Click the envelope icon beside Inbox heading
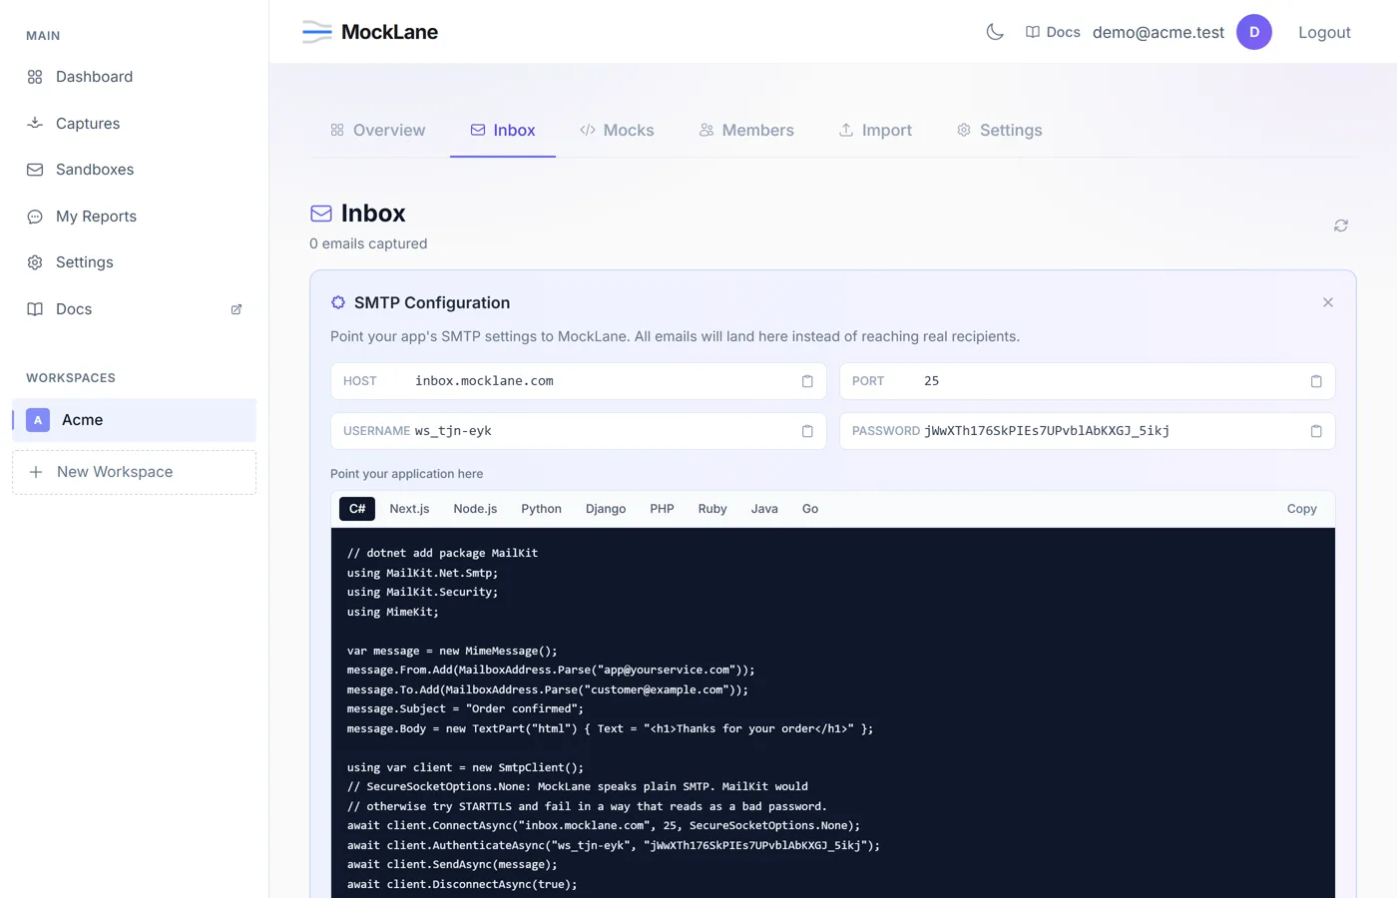 321,214
